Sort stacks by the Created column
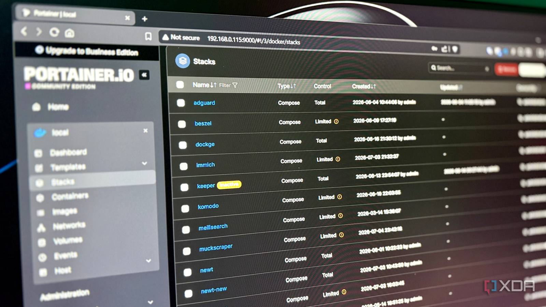The width and height of the screenshot is (546, 307). (364, 87)
